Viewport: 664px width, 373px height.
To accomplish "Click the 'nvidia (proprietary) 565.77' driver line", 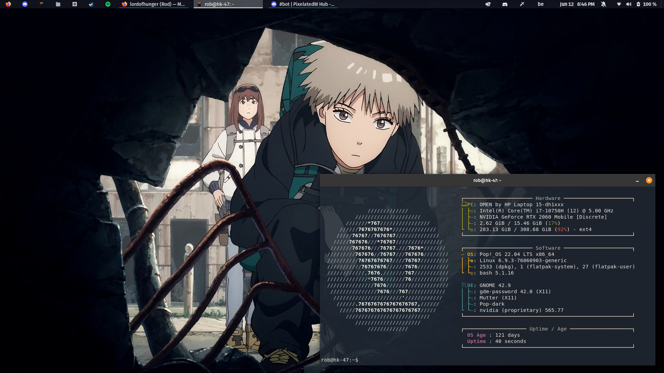I will pyautogui.click(x=522, y=310).
